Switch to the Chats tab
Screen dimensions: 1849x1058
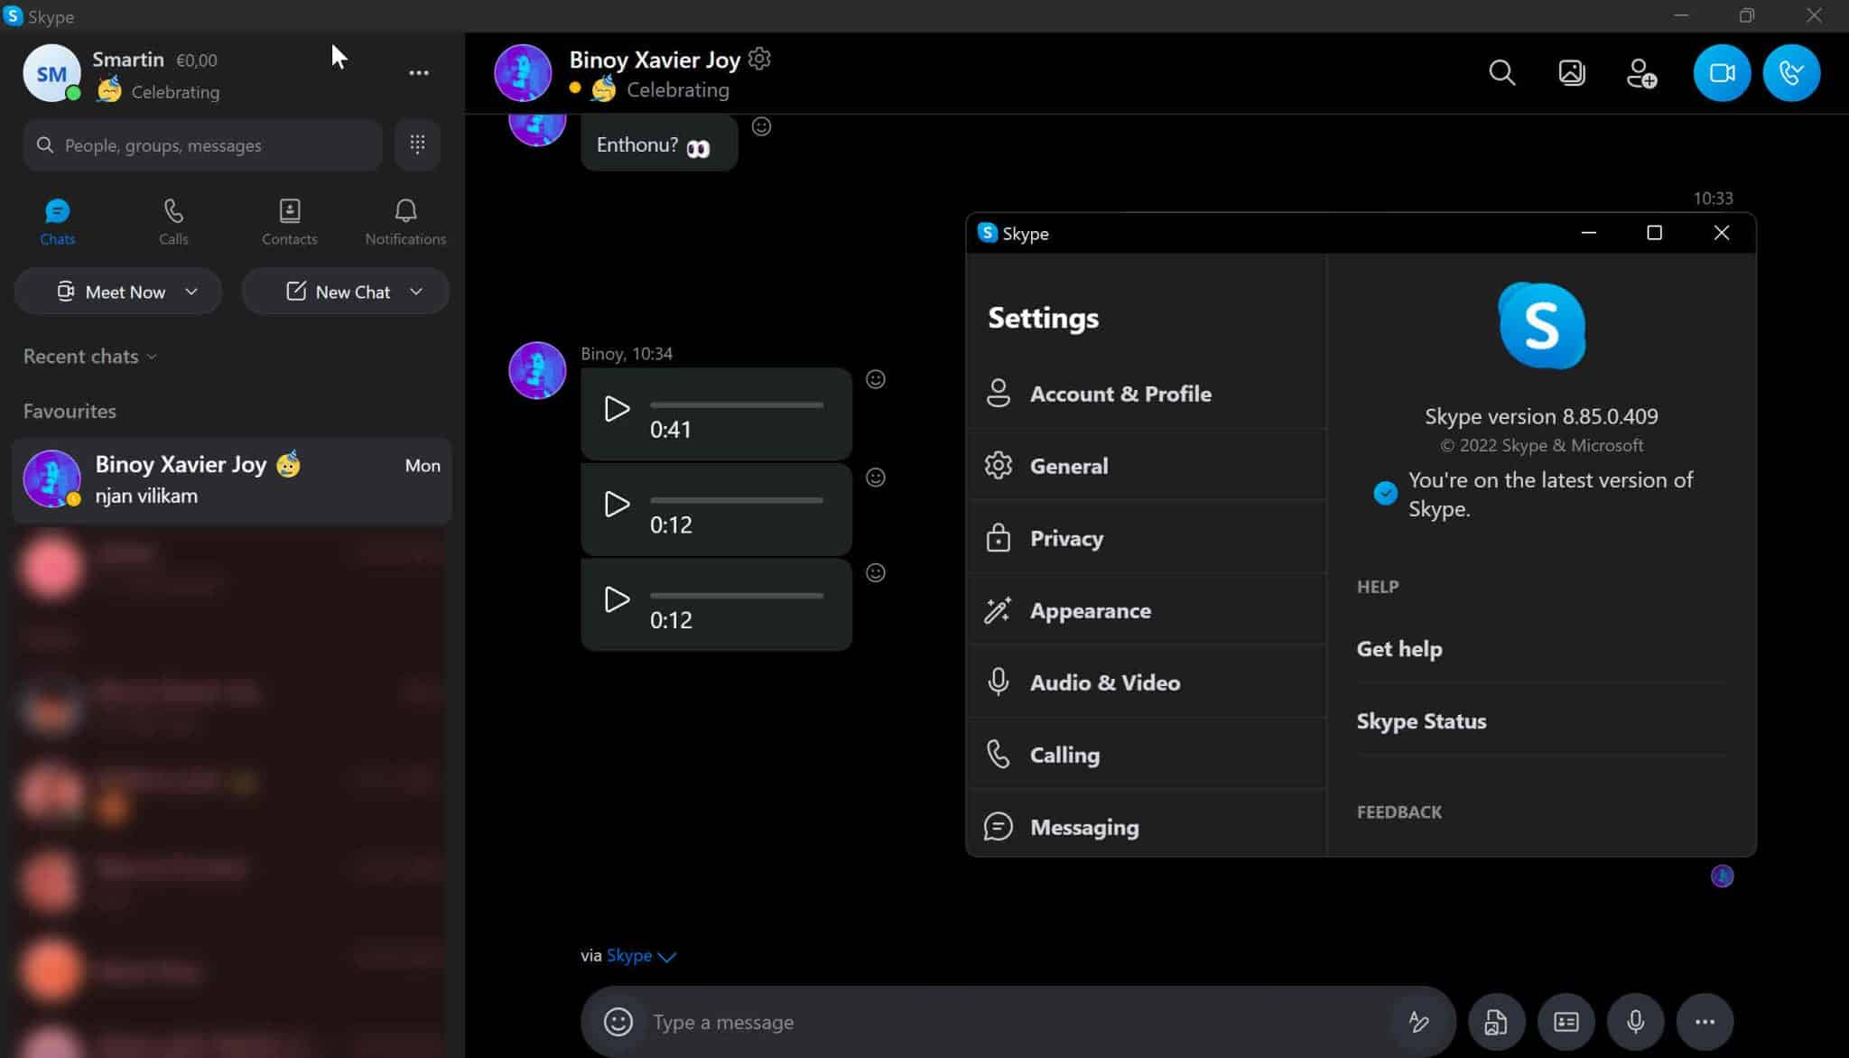pyautogui.click(x=57, y=221)
